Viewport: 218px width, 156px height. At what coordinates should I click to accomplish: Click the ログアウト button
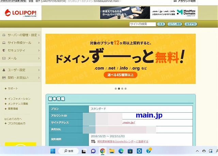point(191,24)
